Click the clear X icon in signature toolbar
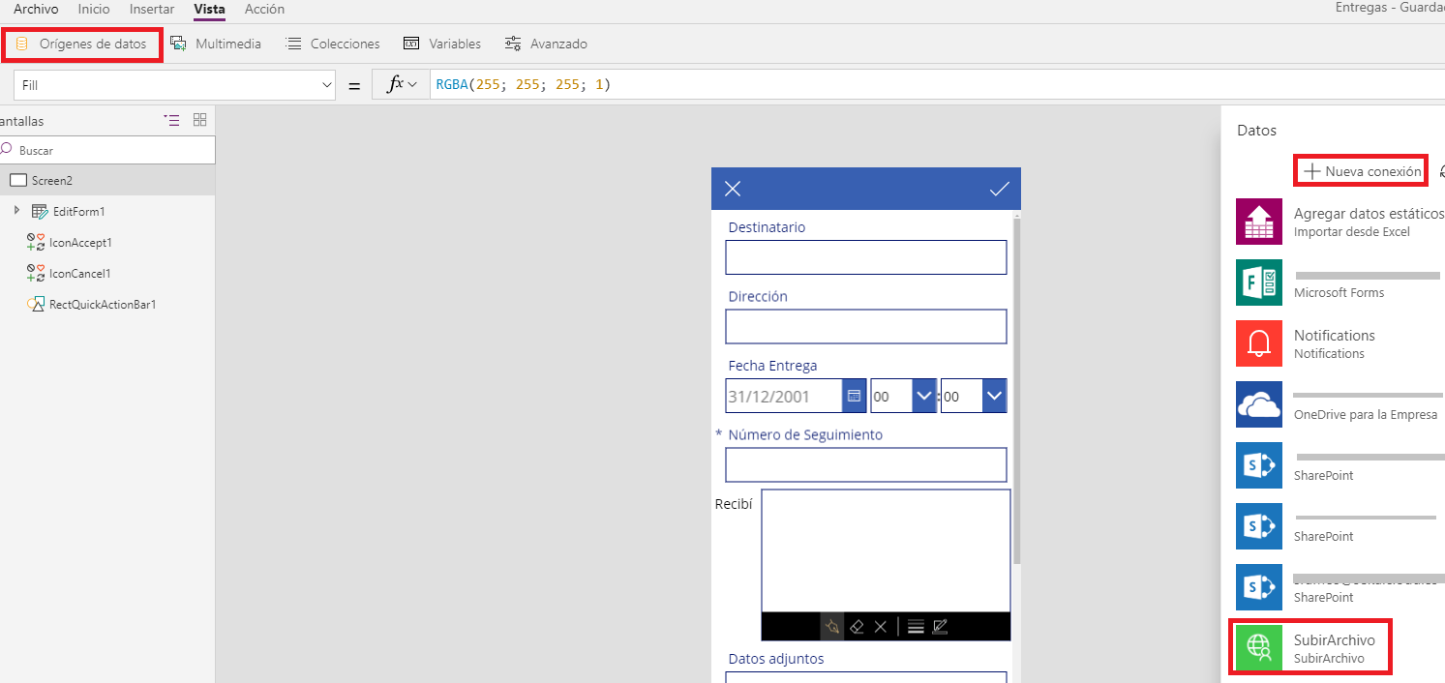The width and height of the screenshot is (1445, 683). point(881,627)
